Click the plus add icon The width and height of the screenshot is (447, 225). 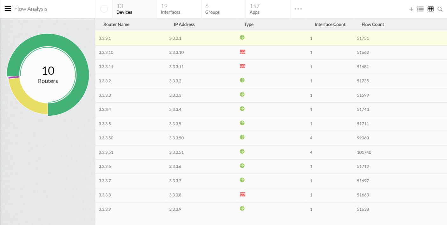coord(411,9)
